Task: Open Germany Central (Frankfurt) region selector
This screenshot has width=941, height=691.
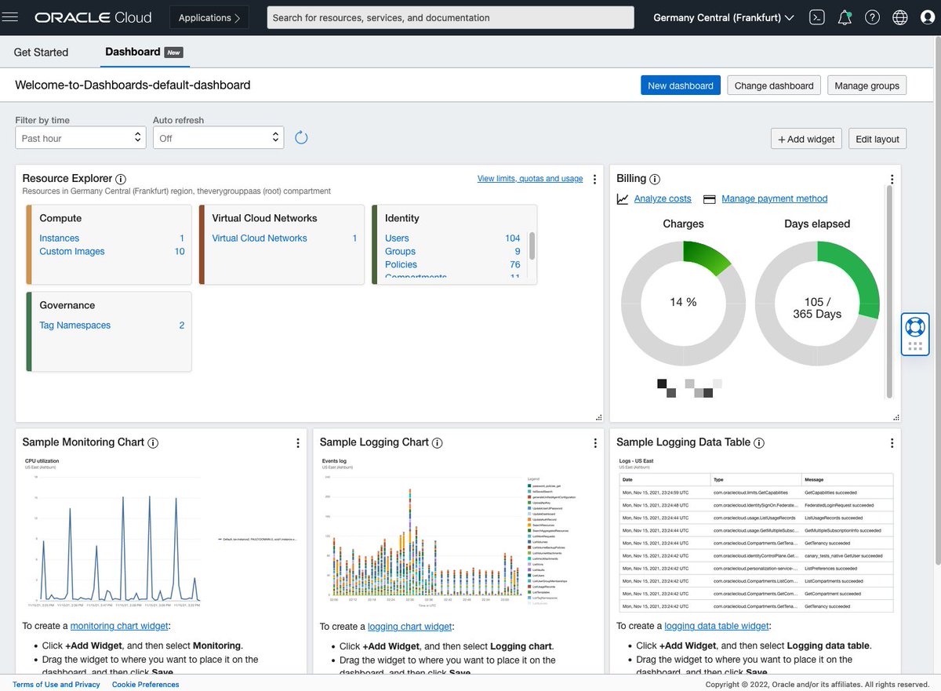Action: 723,17
